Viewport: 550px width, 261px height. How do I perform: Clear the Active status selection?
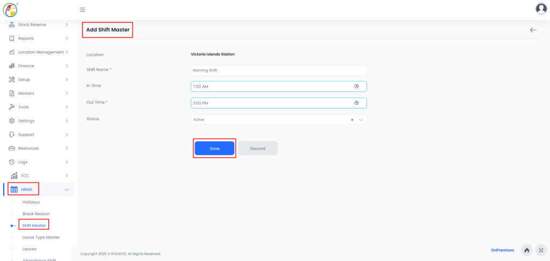click(x=352, y=120)
